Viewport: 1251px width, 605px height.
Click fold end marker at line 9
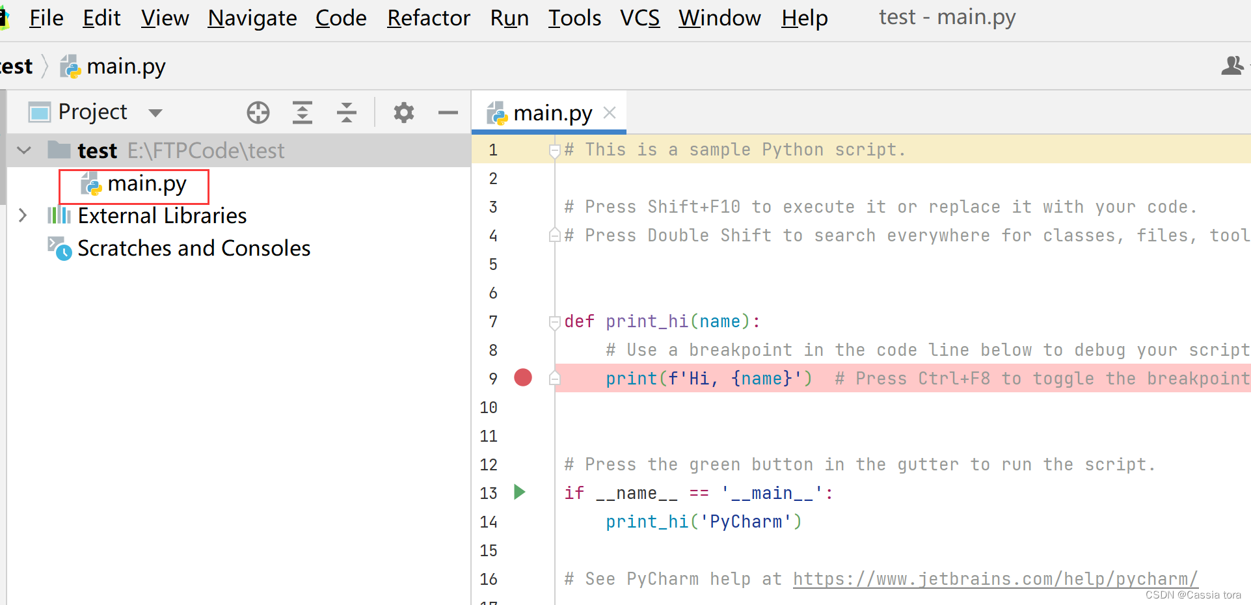point(555,378)
